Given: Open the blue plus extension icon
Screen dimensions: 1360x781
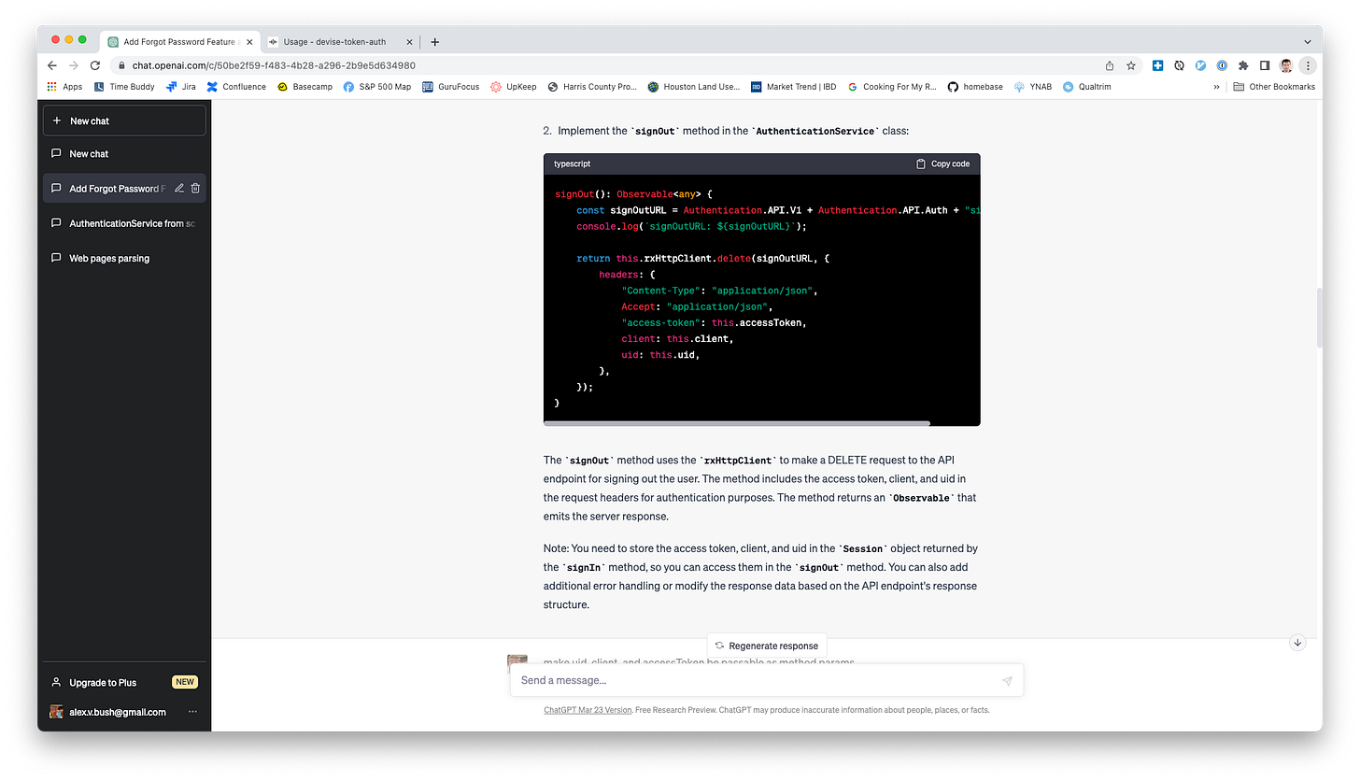Looking at the screenshot, I should coord(1158,65).
